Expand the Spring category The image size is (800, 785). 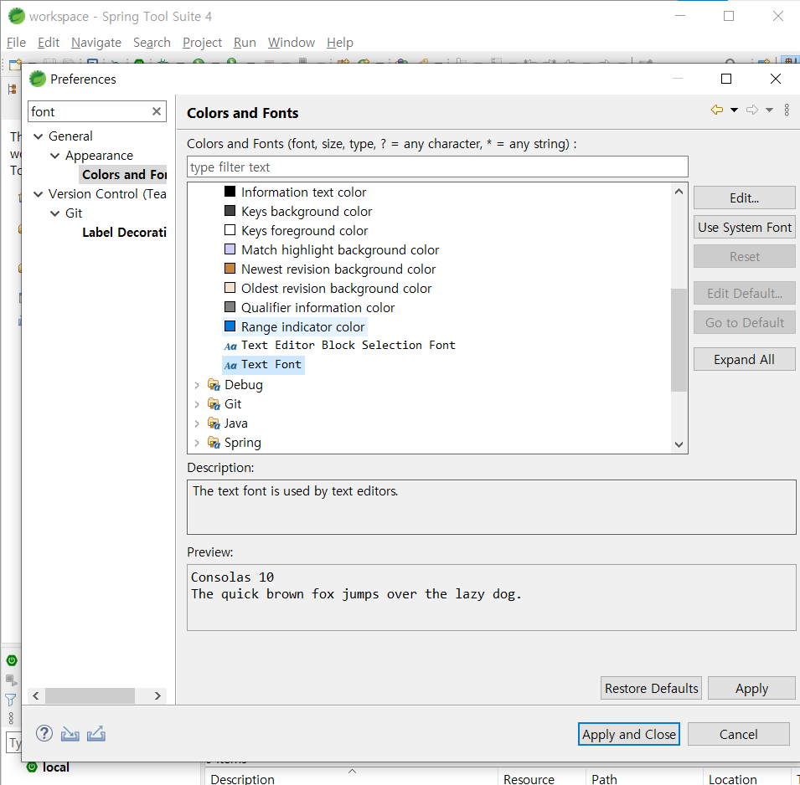click(197, 443)
